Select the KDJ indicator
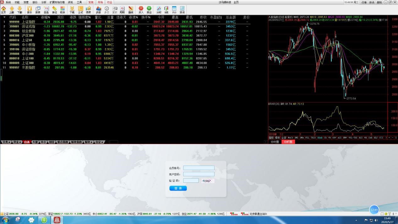The width and height of the screenshot is (398, 224). (376, 138)
